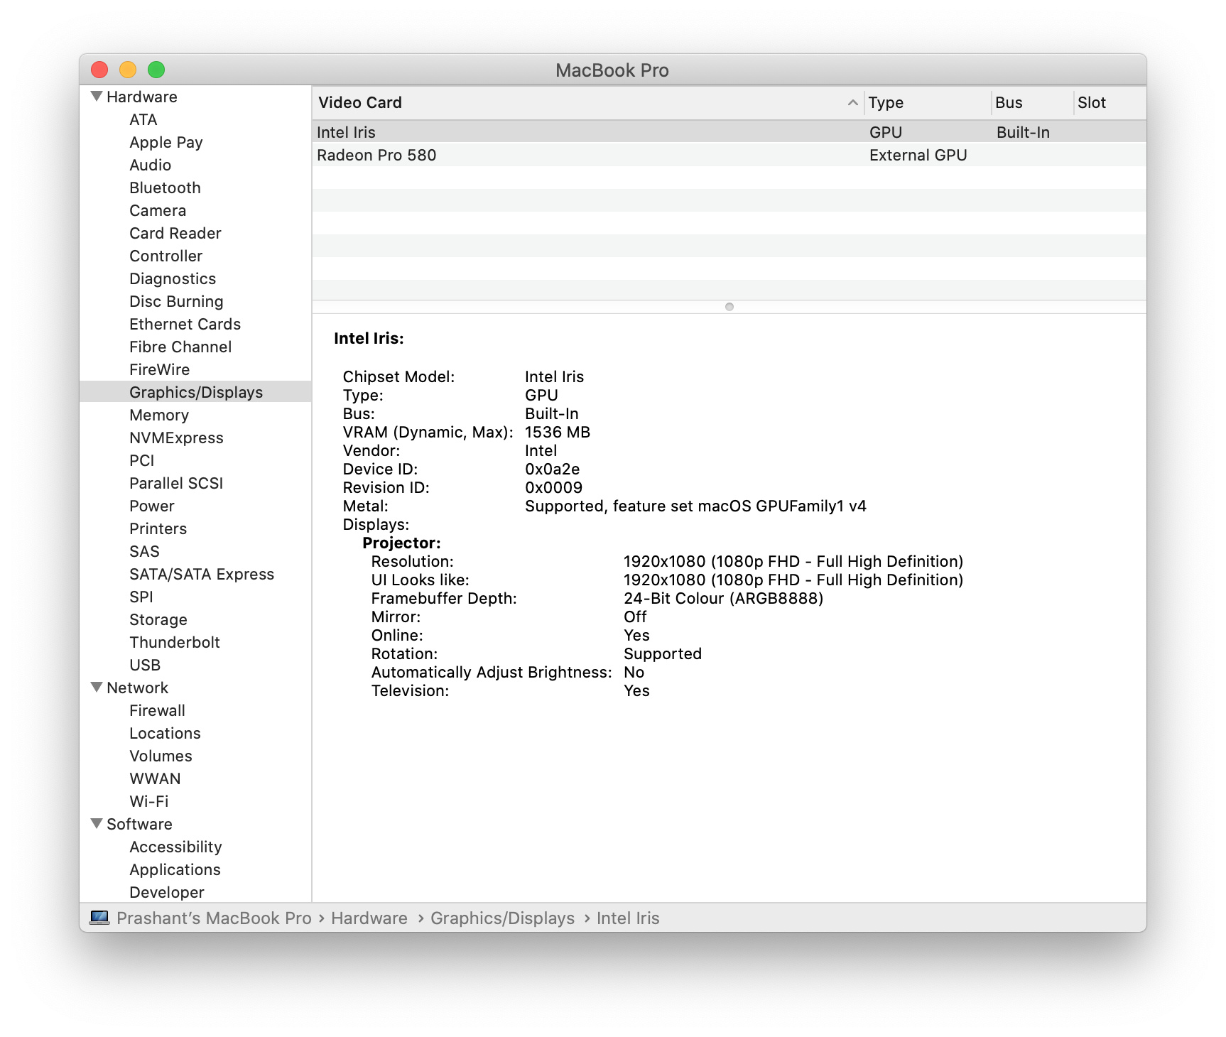Click the Revision ID value 0x0009

pos(553,487)
